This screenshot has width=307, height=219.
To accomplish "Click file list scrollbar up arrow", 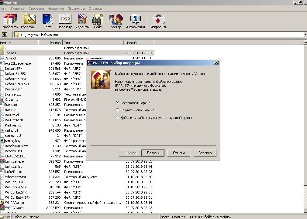I will pyautogui.click(x=305, y=42).
